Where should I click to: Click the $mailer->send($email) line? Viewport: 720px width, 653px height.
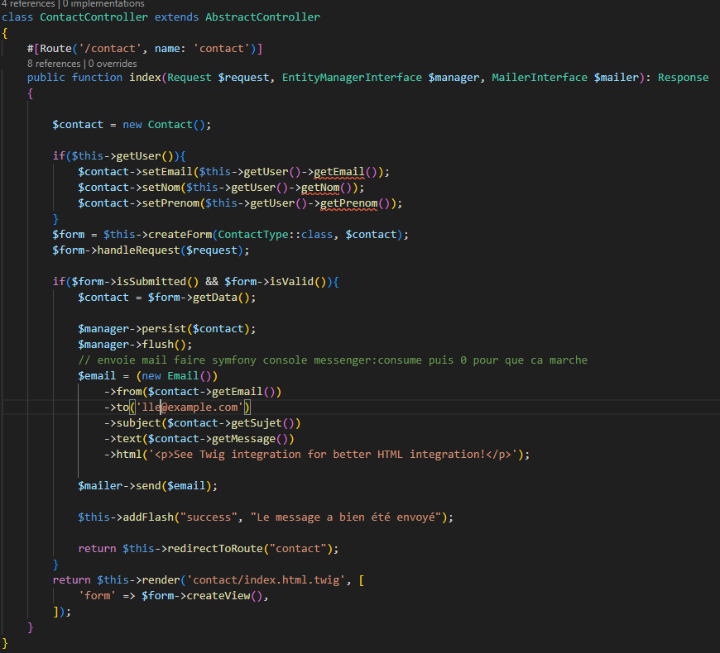147,486
